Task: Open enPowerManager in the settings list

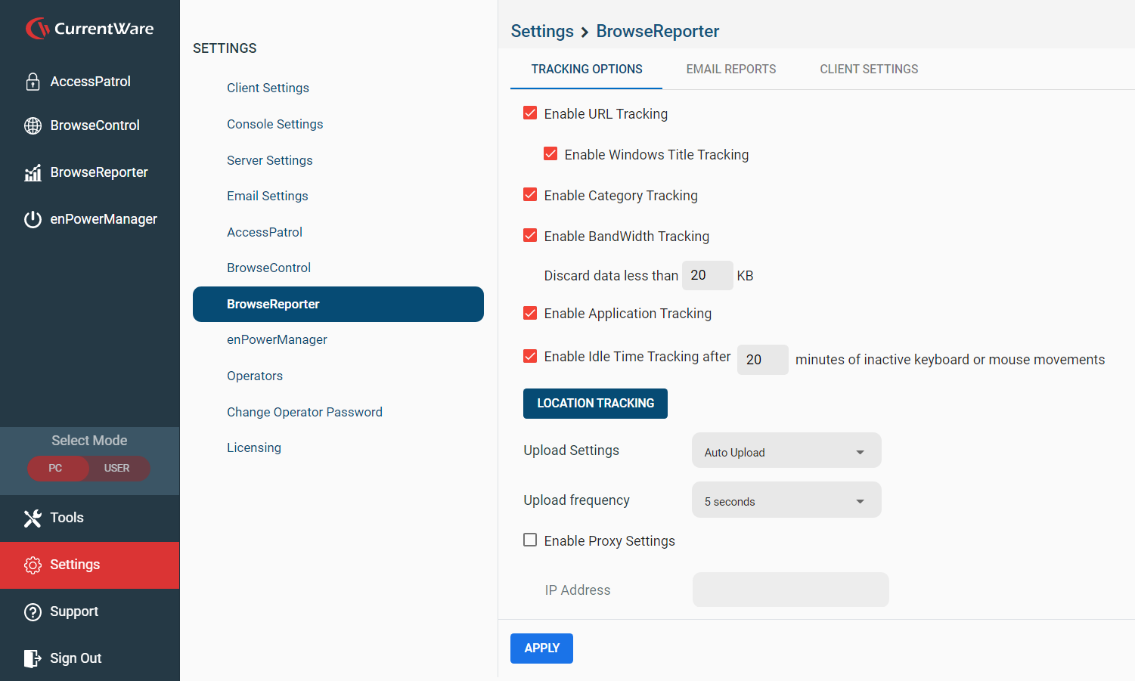Action: (x=277, y=339)
